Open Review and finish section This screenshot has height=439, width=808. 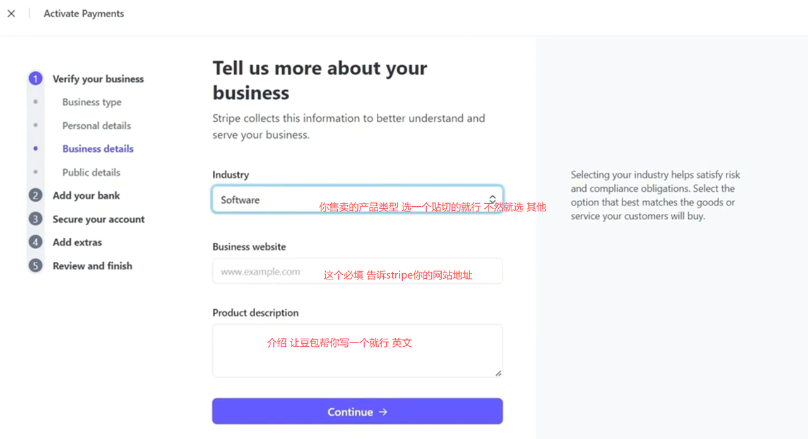click(x=92, y=266)
